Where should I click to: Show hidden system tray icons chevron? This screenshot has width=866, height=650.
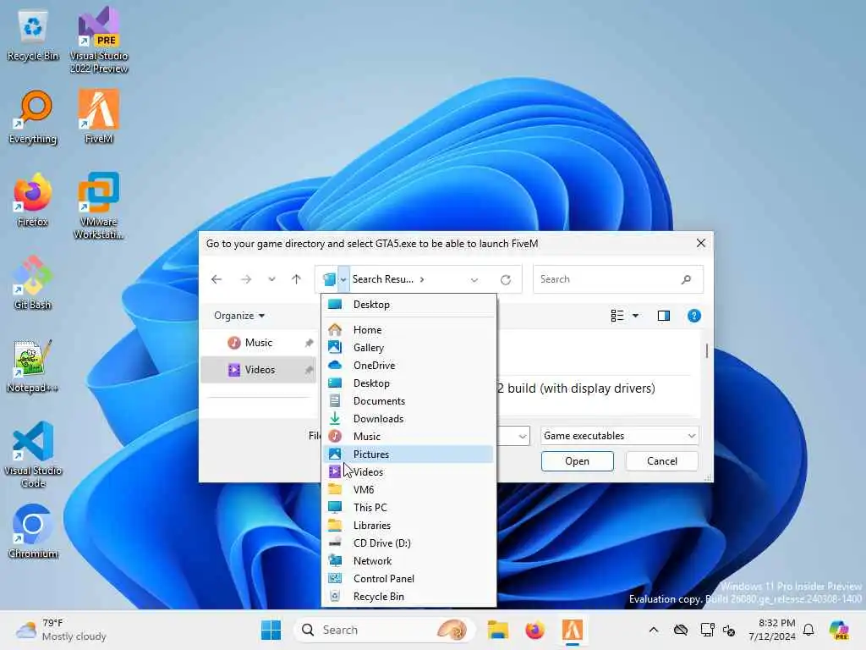point(654,630)
